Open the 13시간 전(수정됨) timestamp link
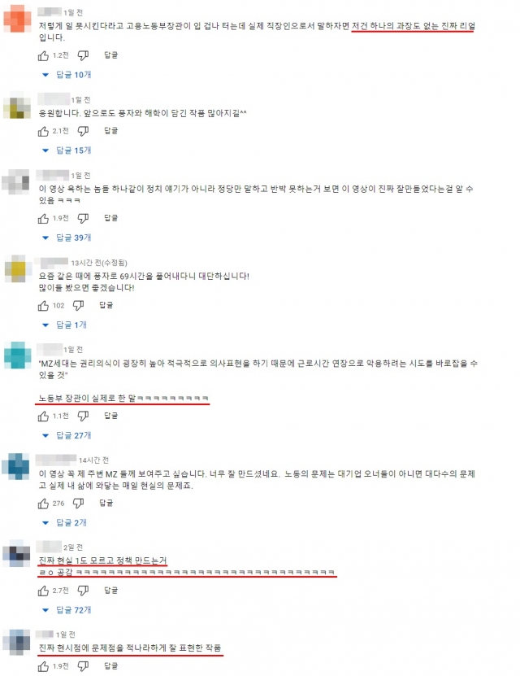 point(99,263)
